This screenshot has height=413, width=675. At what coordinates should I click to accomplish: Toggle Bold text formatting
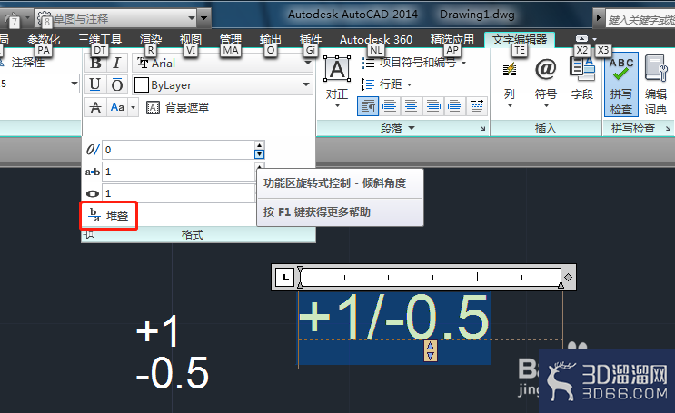click(95, 64)
